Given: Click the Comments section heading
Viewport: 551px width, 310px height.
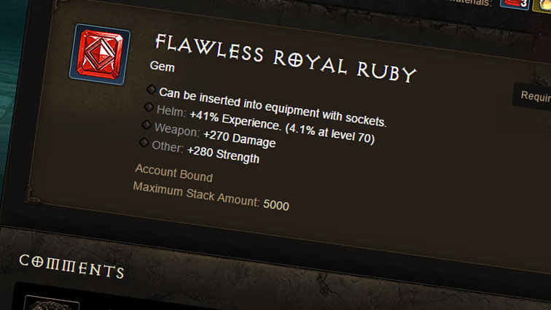Looking at the screenshot, I should point(71,266).
